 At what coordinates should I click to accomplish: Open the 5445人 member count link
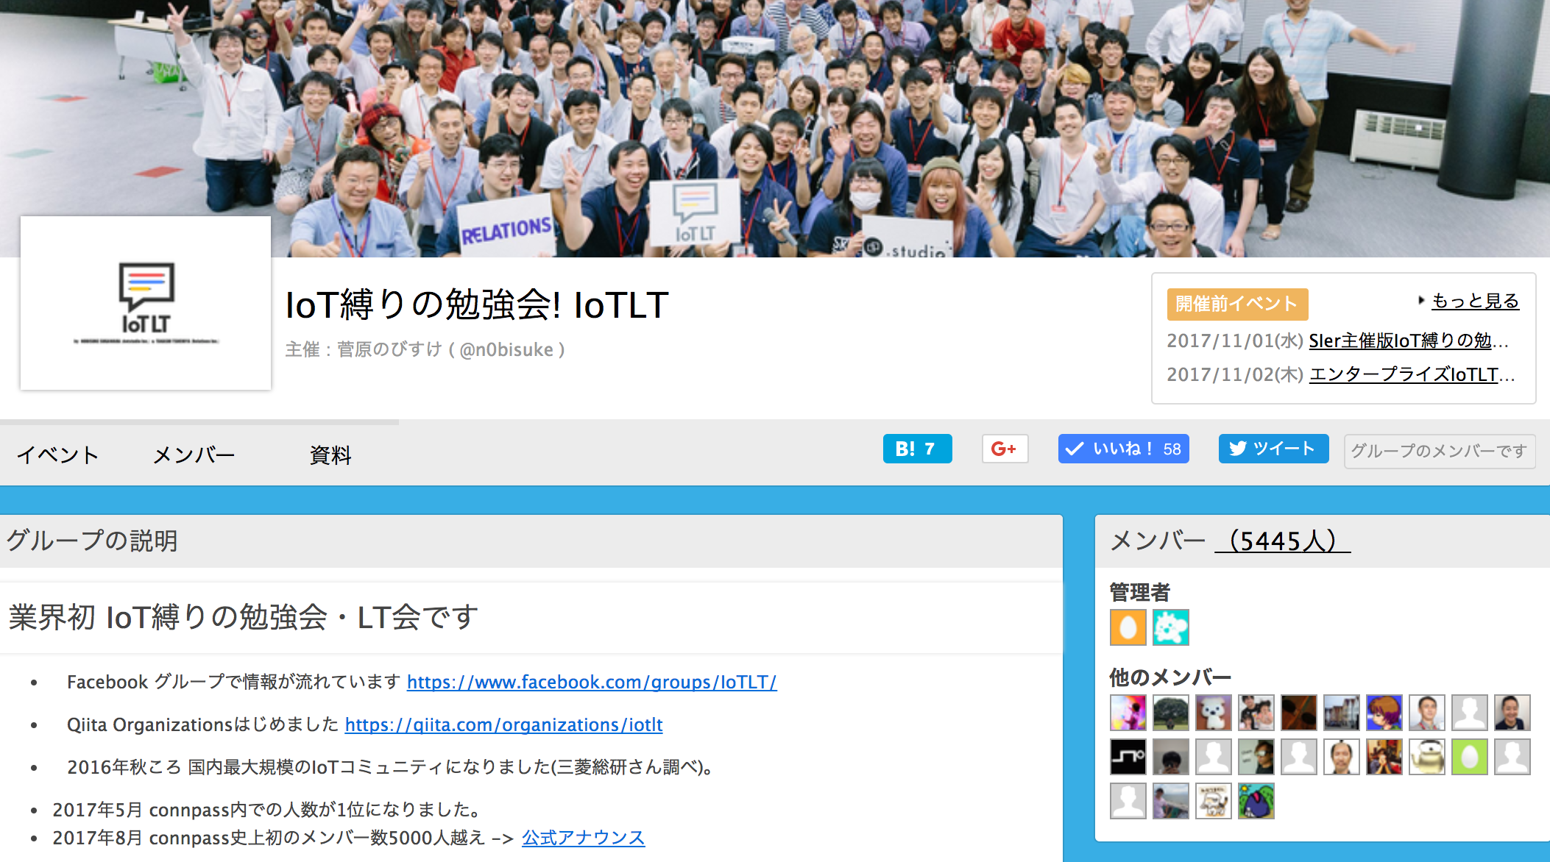(1282, 541)
